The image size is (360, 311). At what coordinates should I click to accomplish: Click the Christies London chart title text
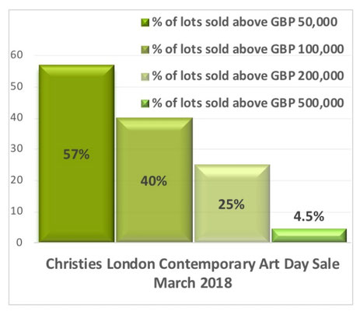pos(193,264)
